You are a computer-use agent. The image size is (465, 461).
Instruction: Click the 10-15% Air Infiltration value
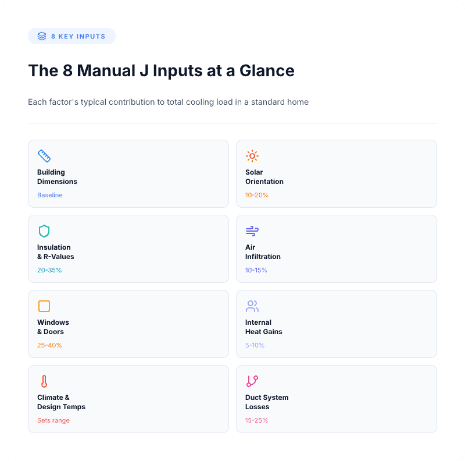(256, 270)
